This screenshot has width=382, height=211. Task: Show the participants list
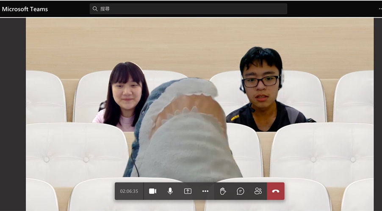[258, 191]
